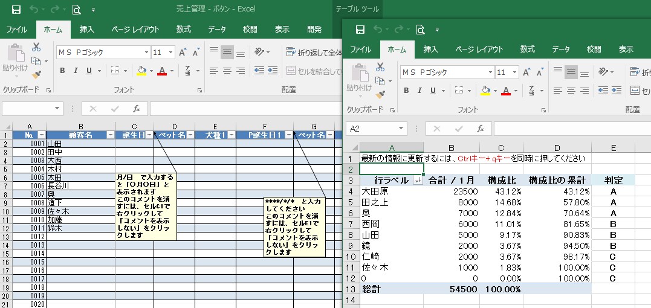Viewport: 651px width, 308px height.
Task: Switch to 校閲 tab in front window
Action: [594, 50]
